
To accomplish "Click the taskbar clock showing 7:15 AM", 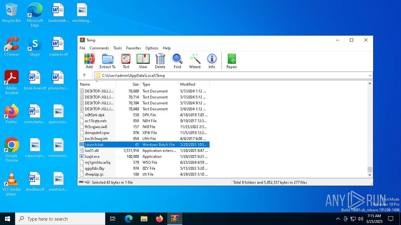I will (375, 219).
